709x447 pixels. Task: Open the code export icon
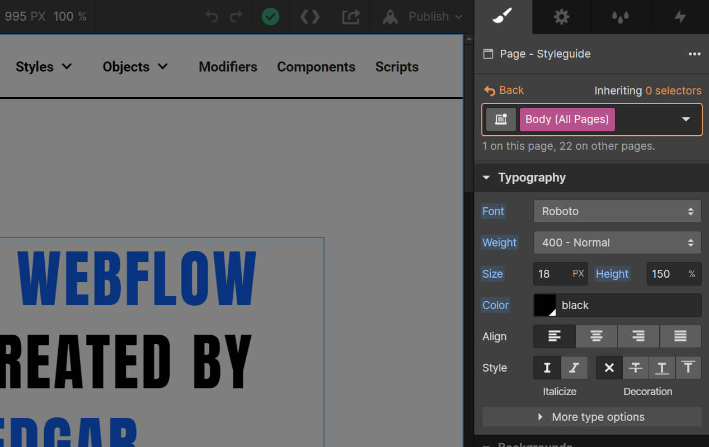[310, 17]
